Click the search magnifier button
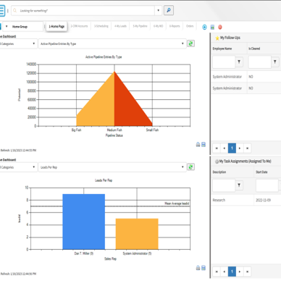This screenshot has width=281, height=281. tap(169, 10)
